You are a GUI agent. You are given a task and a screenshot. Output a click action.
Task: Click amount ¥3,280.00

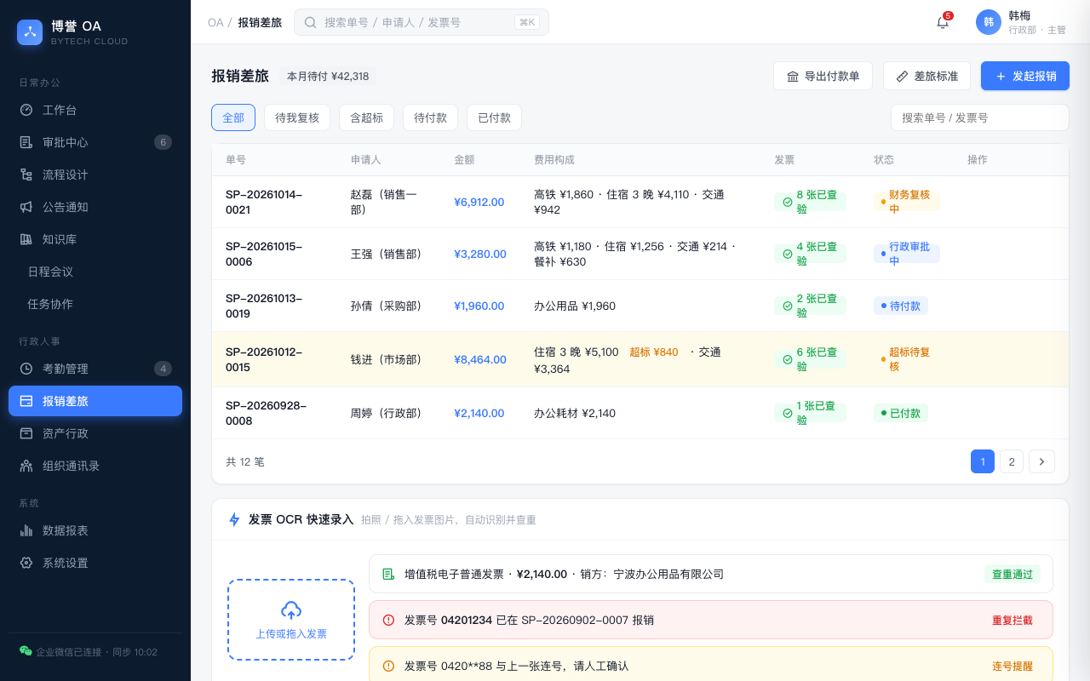pos(480,254)
